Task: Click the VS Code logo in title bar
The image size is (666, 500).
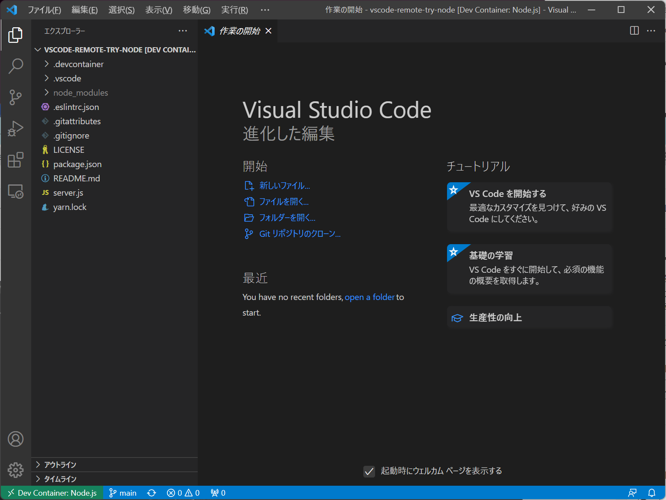Action: click(12, 10)
